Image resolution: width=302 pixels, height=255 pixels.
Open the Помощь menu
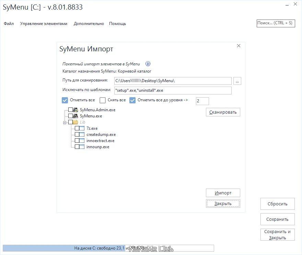(117, 24)
